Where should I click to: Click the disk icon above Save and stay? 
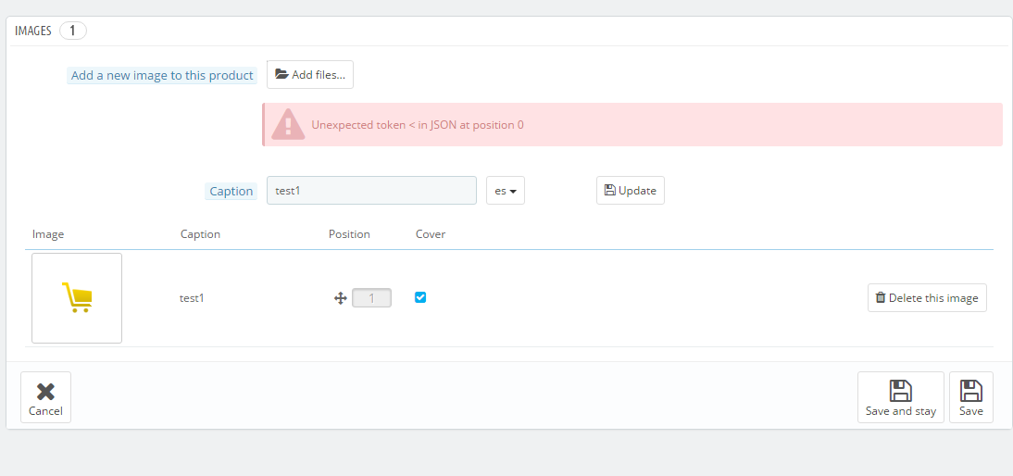click(x=901, y=391)
